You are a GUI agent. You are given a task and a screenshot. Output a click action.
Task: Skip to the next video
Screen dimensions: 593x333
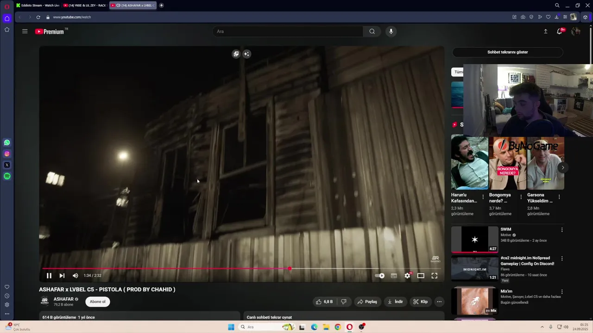point(62,276)
